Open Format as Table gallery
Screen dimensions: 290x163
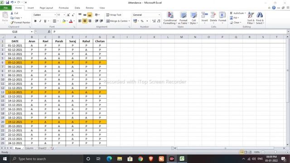coord(183,18)
